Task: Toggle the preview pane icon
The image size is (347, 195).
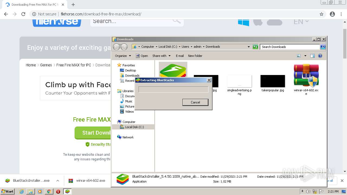Action: click(313, 56)
